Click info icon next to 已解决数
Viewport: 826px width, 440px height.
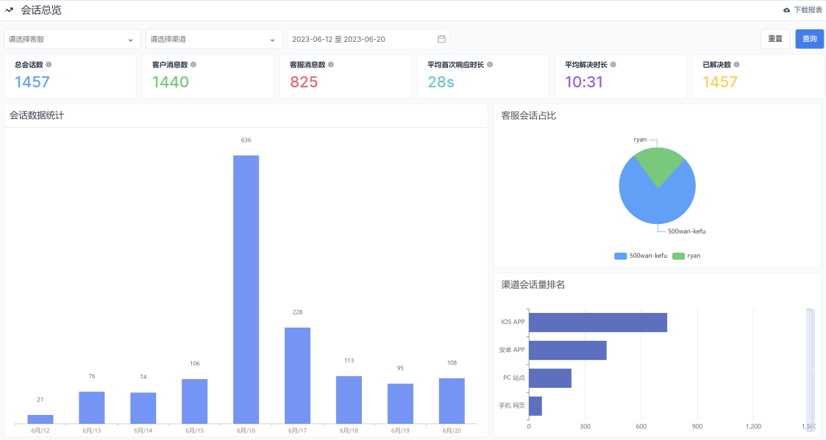pos(737,65)
